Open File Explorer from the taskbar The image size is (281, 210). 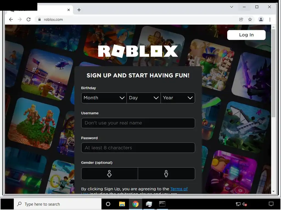pyautogui.click(x=122, y=204)
